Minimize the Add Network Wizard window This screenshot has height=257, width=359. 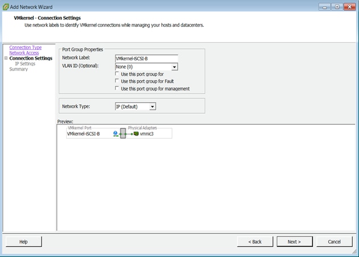[325, 7]
